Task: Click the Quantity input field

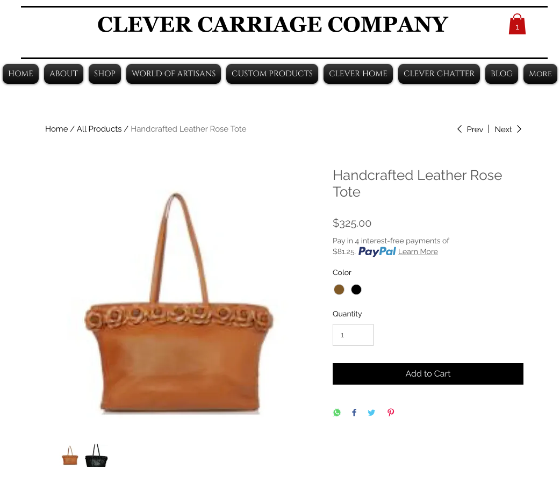Action: pos(353,335)
